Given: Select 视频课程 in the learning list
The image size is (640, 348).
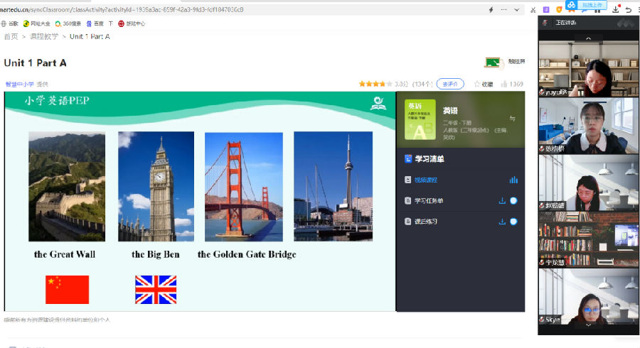Looking at the screenshot, I should click(426, 180).
